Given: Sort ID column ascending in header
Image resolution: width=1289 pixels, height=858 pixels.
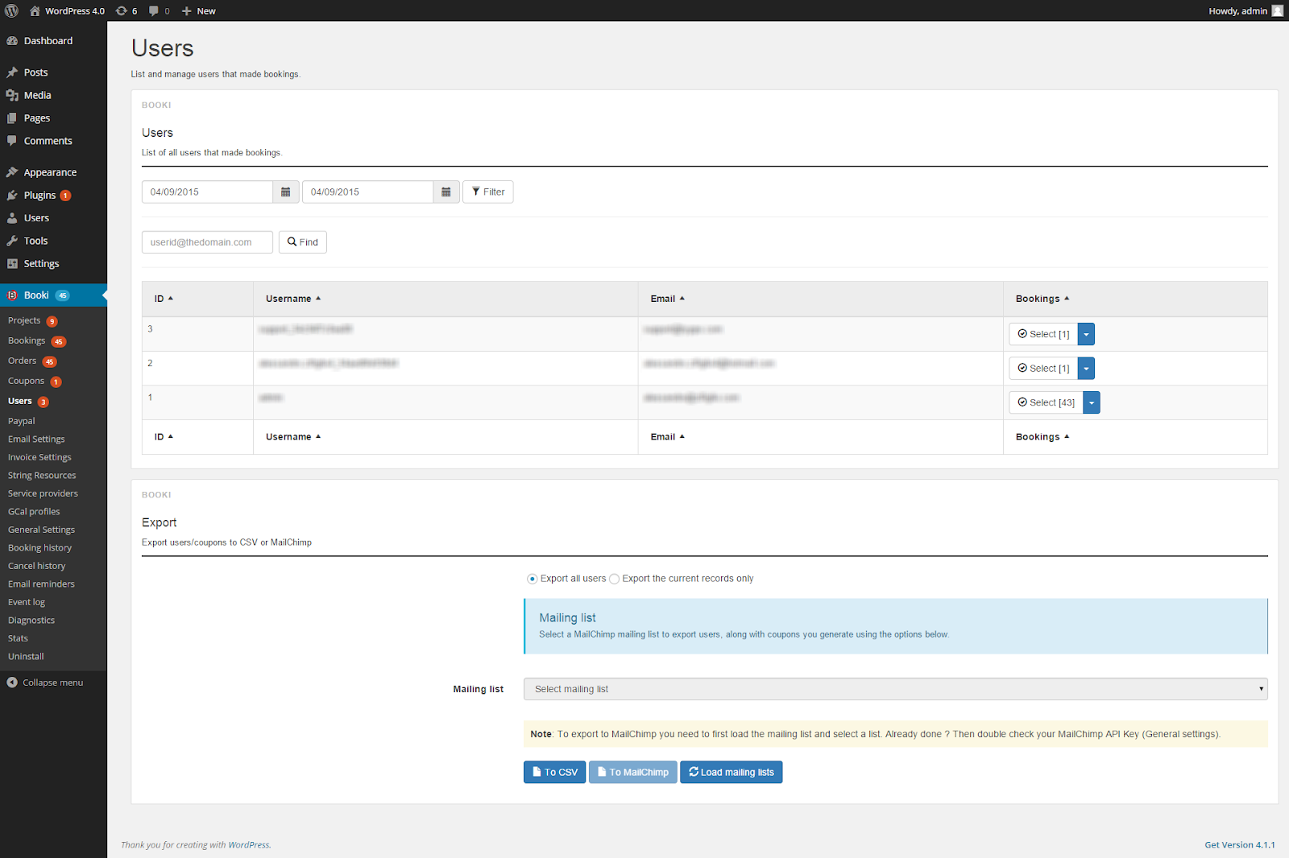Looking at the screenshot, I should point(170,299).
